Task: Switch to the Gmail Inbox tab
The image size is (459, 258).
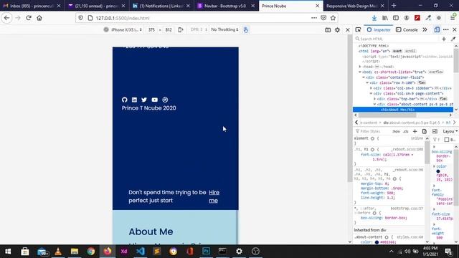Action: tap(32, 6)
